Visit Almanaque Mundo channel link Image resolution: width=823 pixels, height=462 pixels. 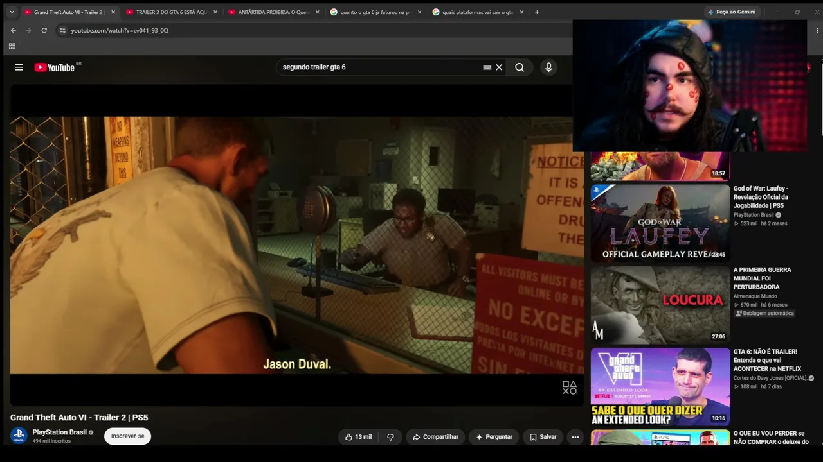(755, 296)
